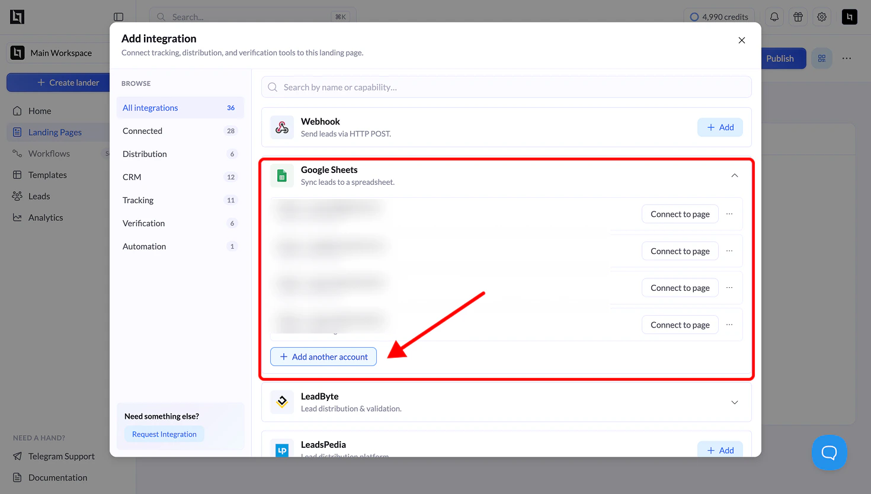
Task: Collapse the Google Sheets section
Action: coord(735,175)
